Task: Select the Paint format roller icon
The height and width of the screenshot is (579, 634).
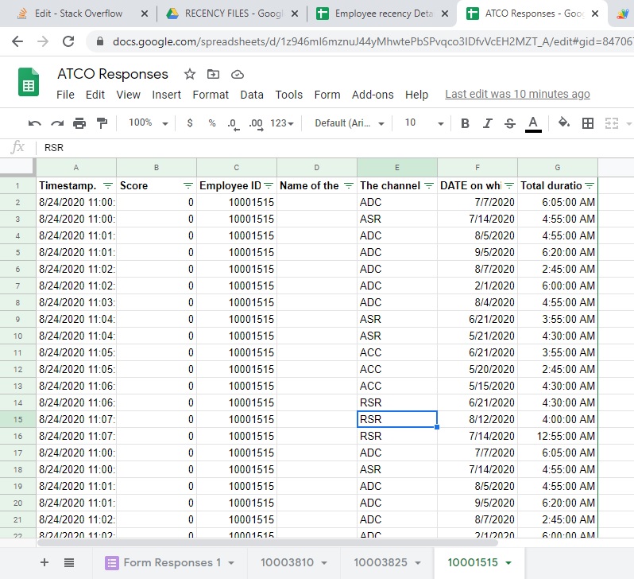Action: 102,123
